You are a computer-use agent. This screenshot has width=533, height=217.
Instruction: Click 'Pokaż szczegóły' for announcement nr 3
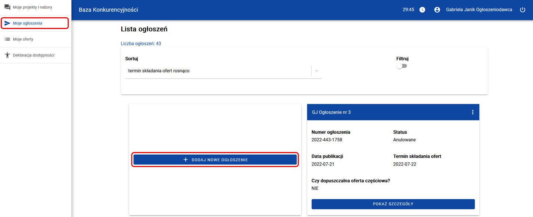click(393, 204)
